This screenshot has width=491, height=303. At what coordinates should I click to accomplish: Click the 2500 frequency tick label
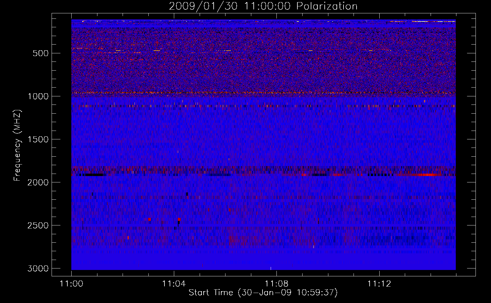tap(38, 225)
